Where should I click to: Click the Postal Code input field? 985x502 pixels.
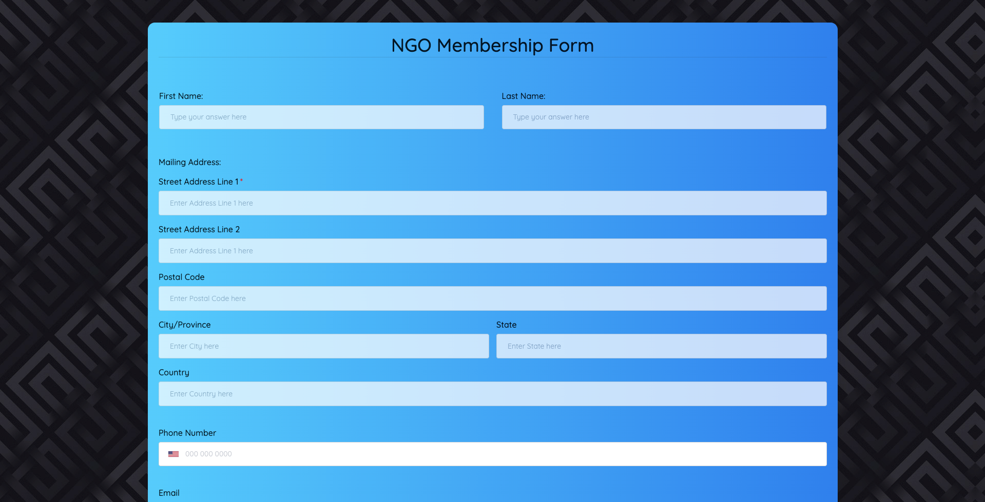(492, 298)
